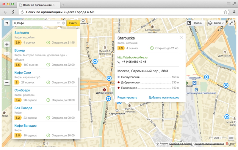Expand map to fullscreen
The image size is (238, 150).
pos(231,23)
